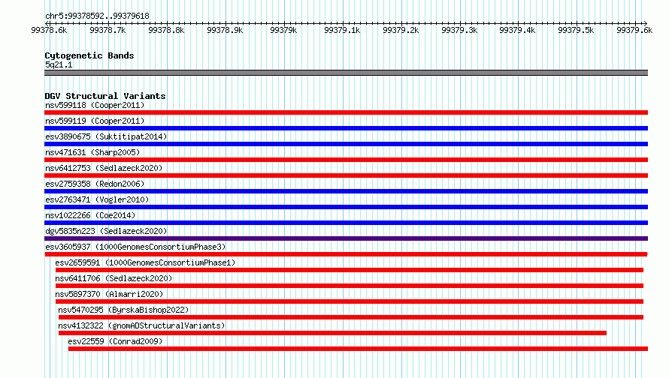This screenshot has width=669, height=378.
Task: Click the nsv599119 (Cooper2011) variant label
Action: [95, 121]
